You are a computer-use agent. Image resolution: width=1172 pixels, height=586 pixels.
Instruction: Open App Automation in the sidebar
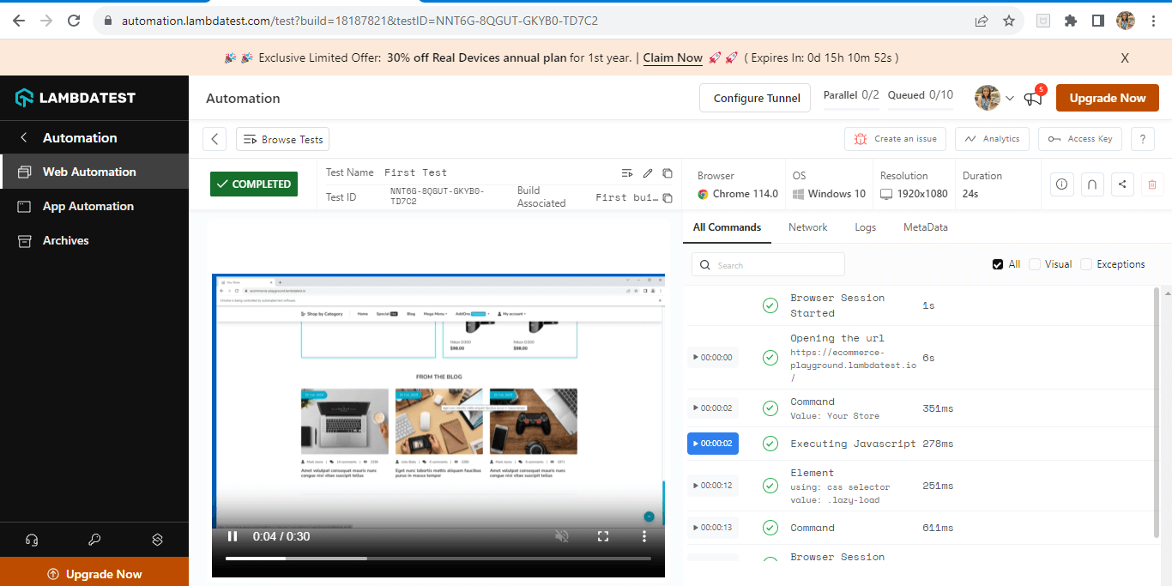tap(88, 206)
